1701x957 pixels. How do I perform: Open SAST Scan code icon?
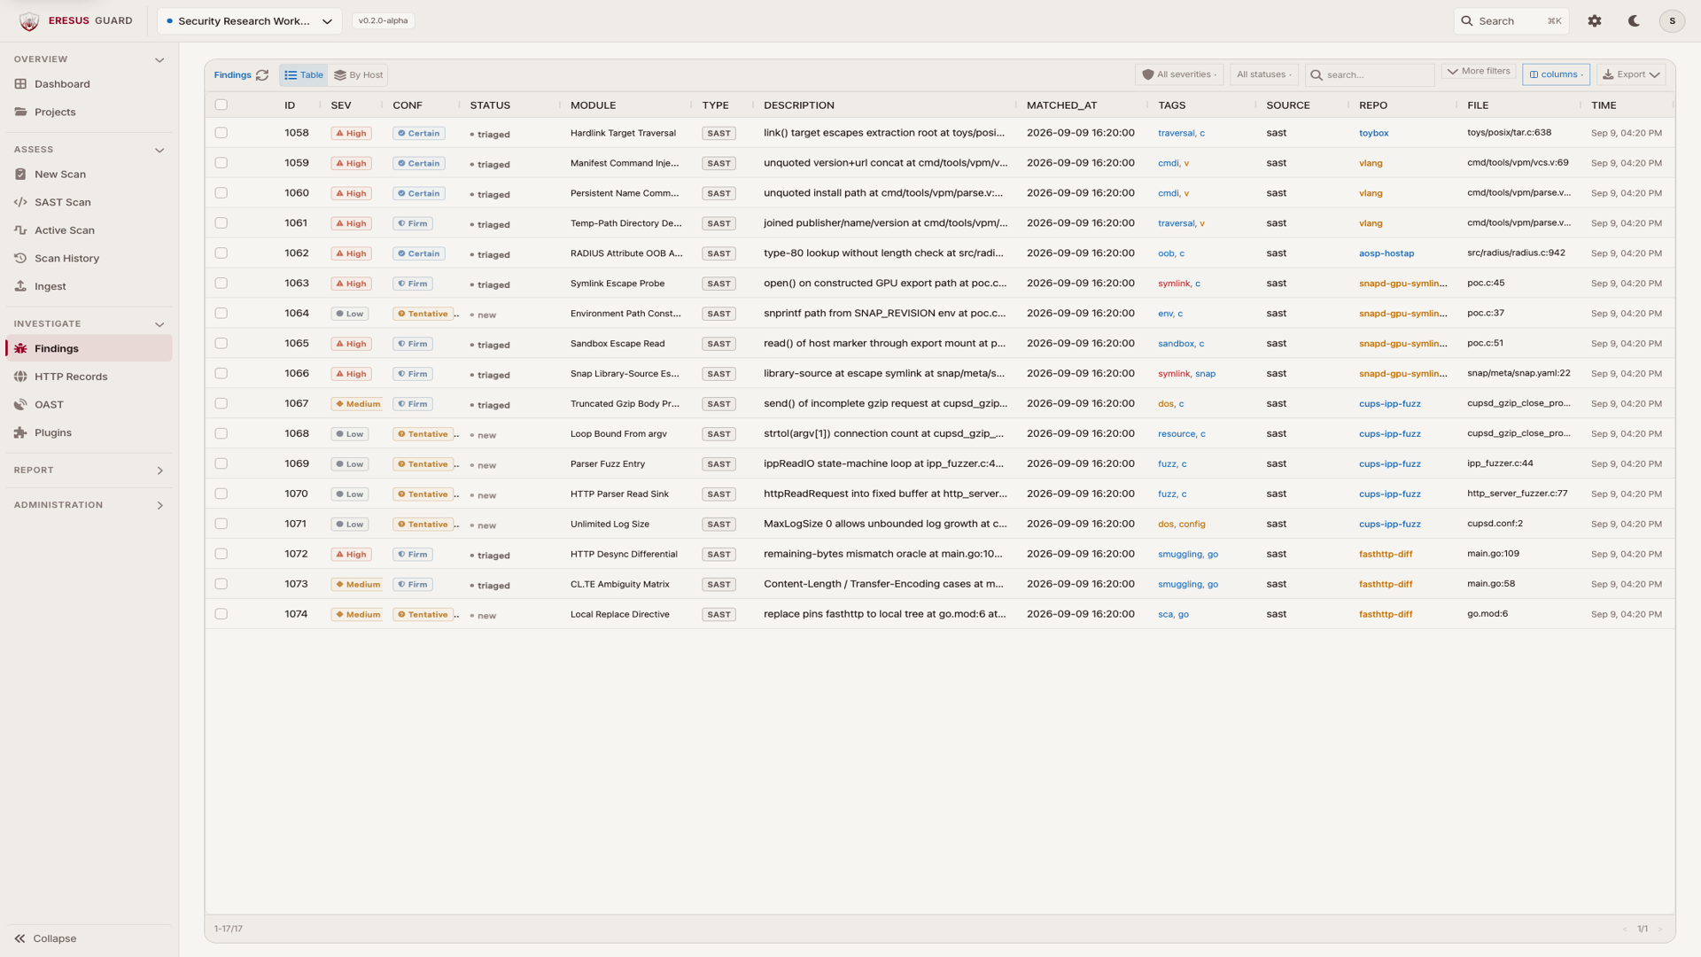click(20, 202)
